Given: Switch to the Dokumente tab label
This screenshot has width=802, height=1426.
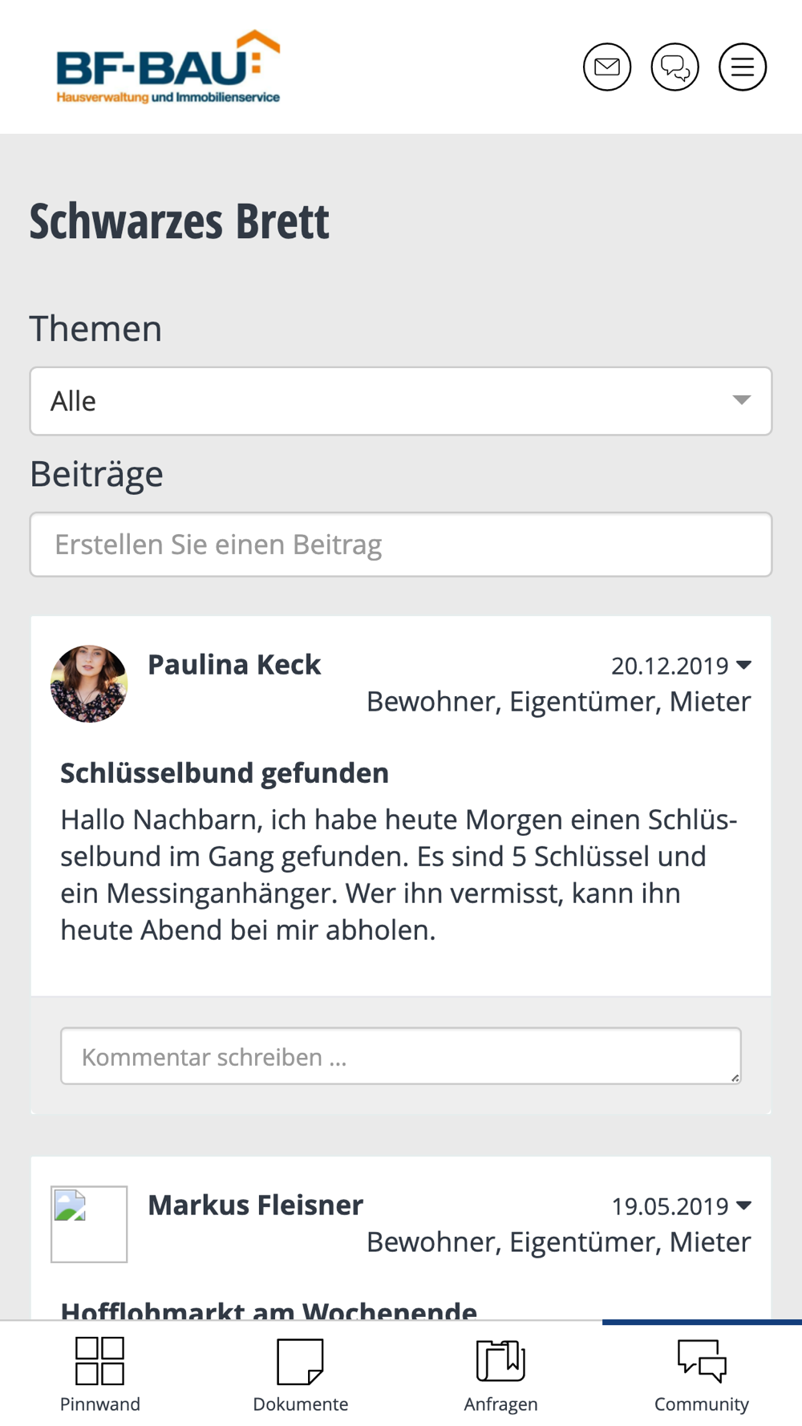Looking at the screenshot, I should coord(300,1404).
